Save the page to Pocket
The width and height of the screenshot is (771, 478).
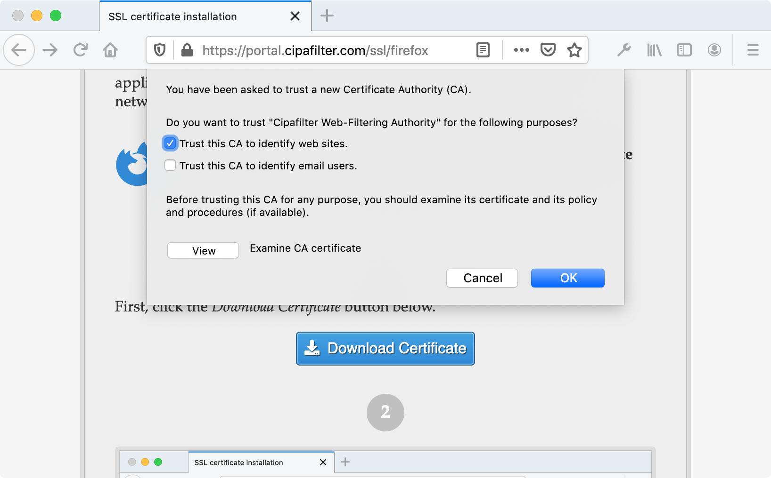click(x=548, y=50)
